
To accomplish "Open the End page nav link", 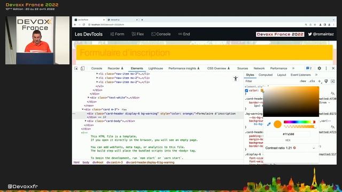I will click(184, 34).
